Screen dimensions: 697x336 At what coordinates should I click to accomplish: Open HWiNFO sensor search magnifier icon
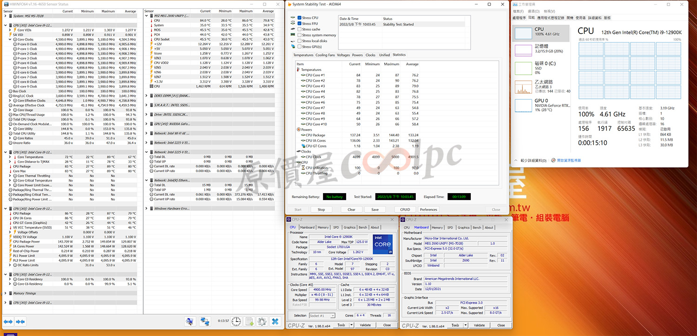point(190,321)
